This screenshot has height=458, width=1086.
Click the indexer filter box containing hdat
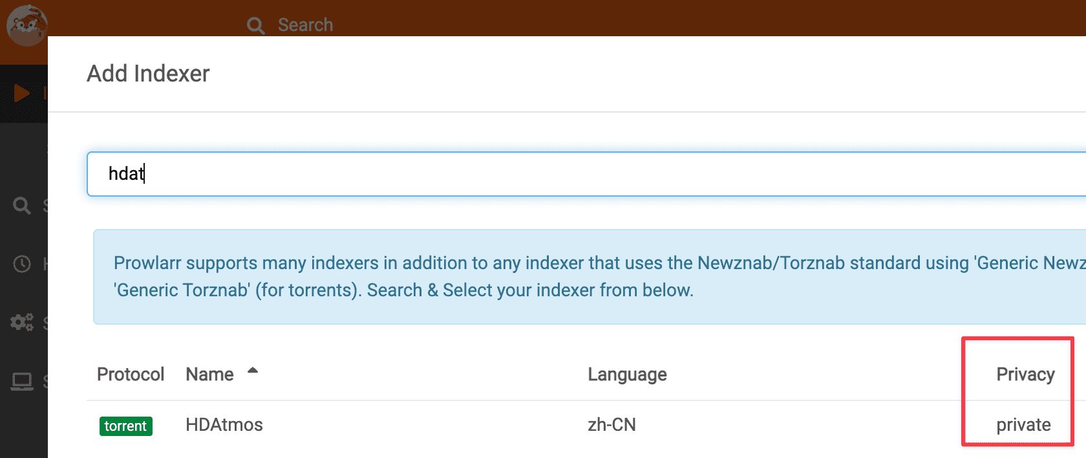point(586,174)
